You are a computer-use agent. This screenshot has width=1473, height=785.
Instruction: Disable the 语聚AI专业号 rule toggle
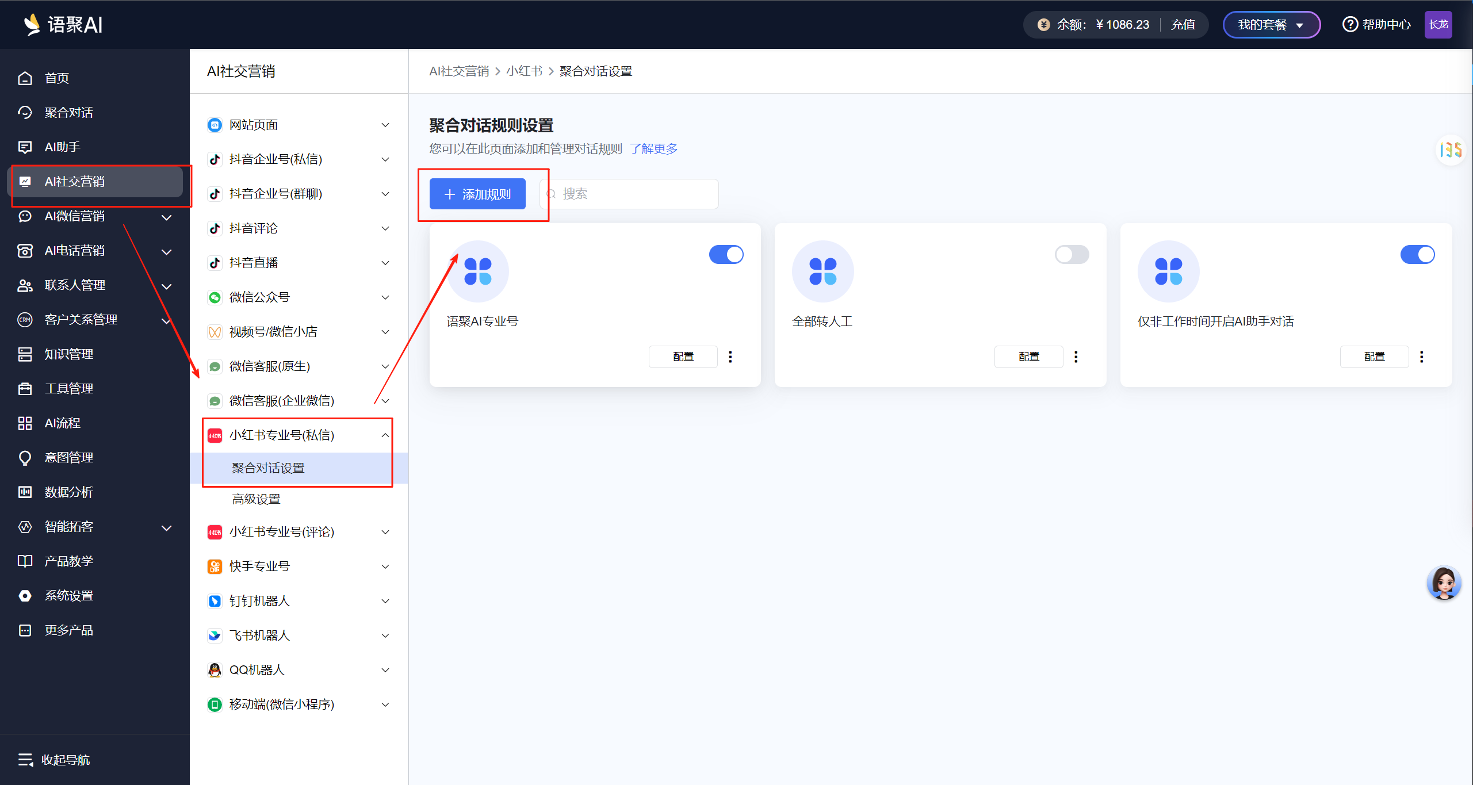(726, 254)
